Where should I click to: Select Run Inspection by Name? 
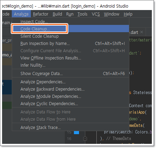70,44
